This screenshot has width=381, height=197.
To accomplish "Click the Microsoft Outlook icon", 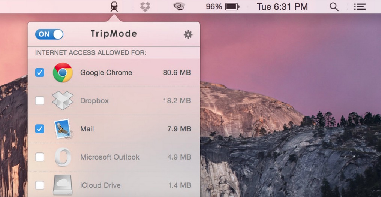I will (x=63, y=157).
